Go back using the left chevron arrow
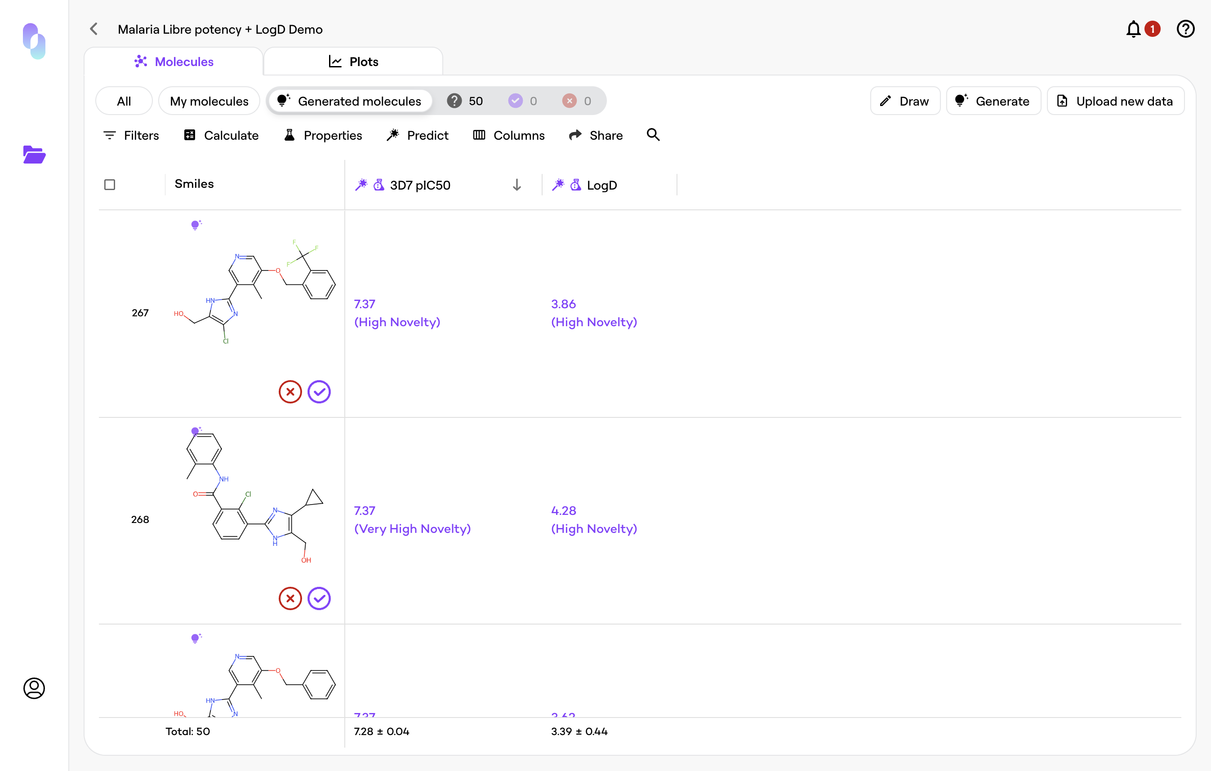1211x771 pixels. pos(94,29)
